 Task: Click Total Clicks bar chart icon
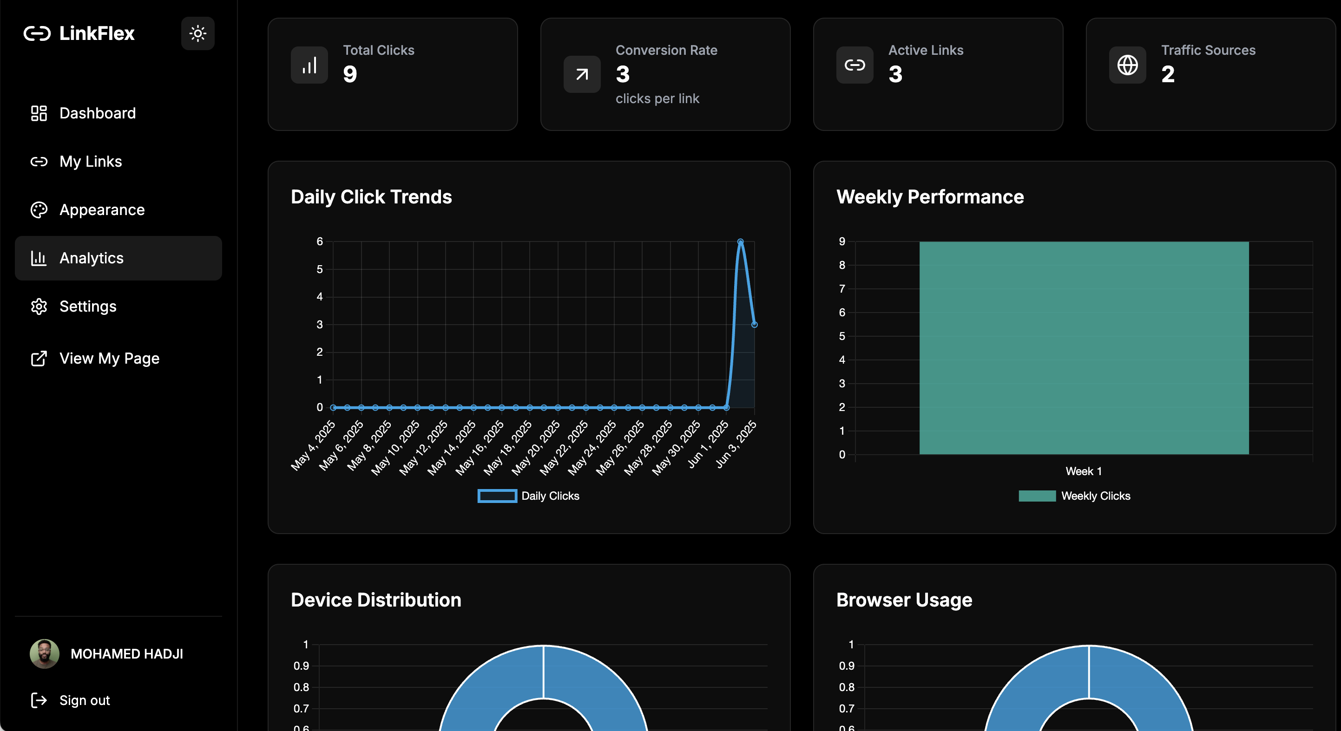tap(309, 65)
